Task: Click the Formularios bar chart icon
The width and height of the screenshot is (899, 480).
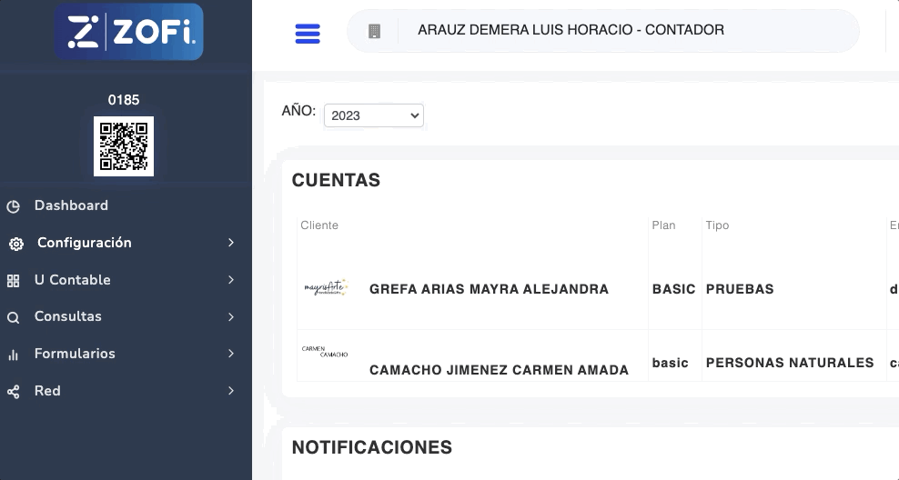Action: [14, 355]
